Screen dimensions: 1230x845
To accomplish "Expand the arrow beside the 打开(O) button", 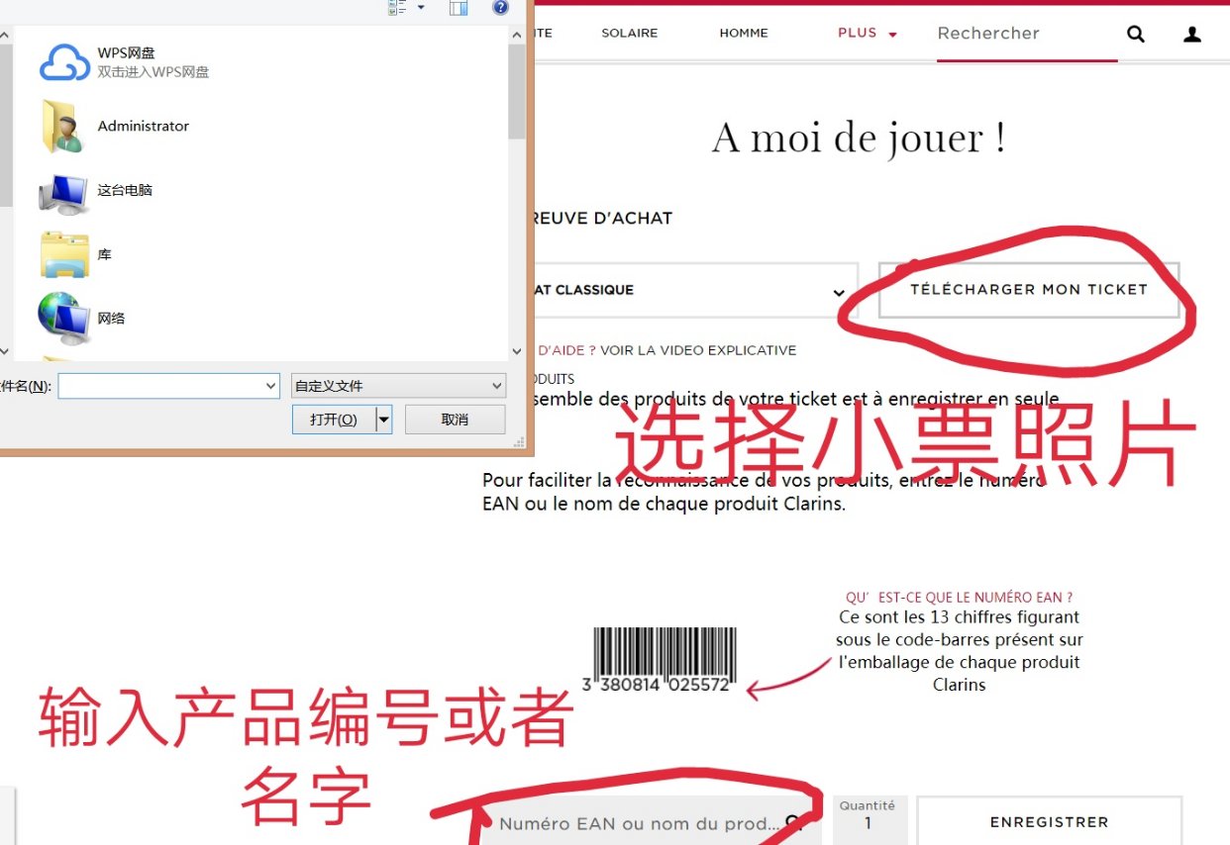I will (x=384, y=420).
